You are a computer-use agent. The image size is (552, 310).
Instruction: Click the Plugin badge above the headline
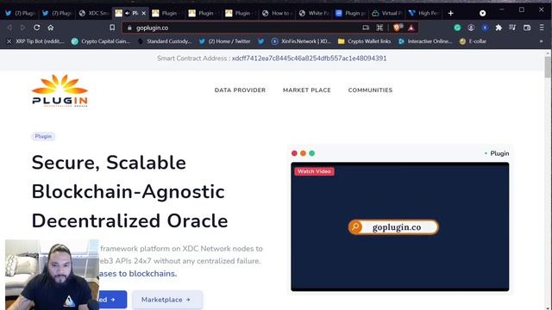point(43,136)
